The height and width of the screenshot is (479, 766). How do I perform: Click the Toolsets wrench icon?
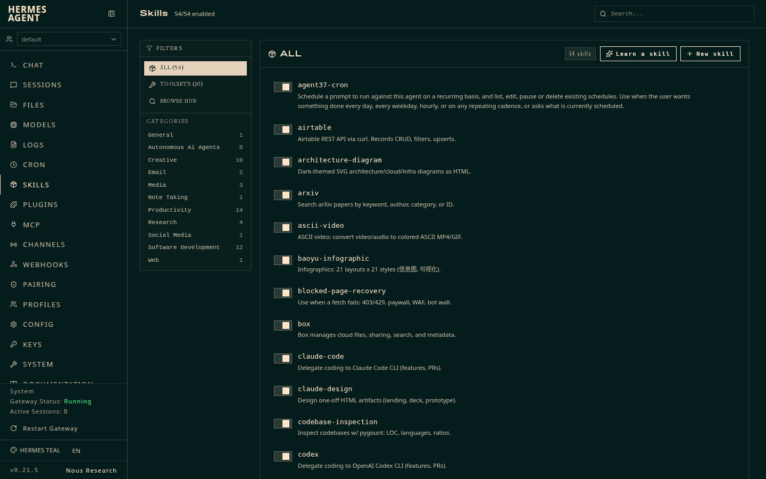tap(153, 85)
